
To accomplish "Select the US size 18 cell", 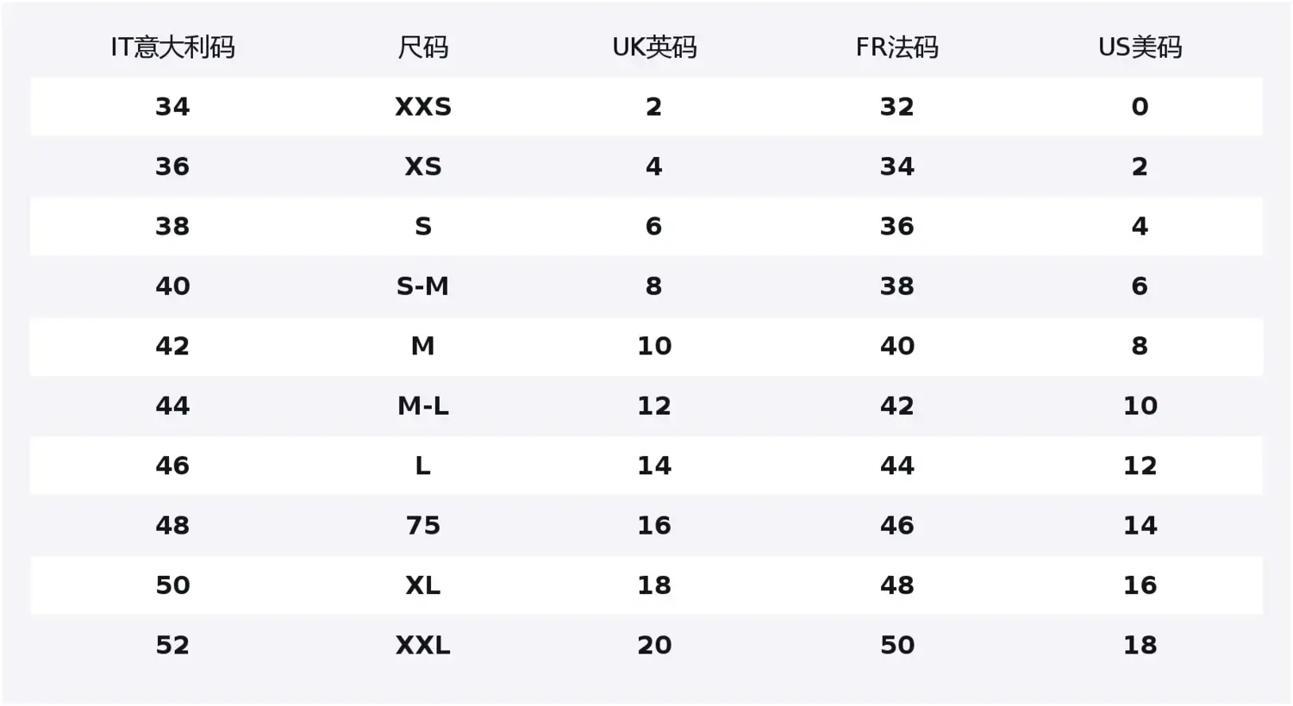I will pyautogui.click(x=1140, y=646).
